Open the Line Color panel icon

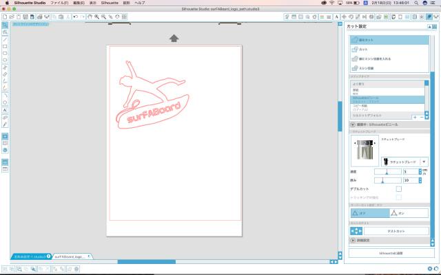tap(322, 16)
